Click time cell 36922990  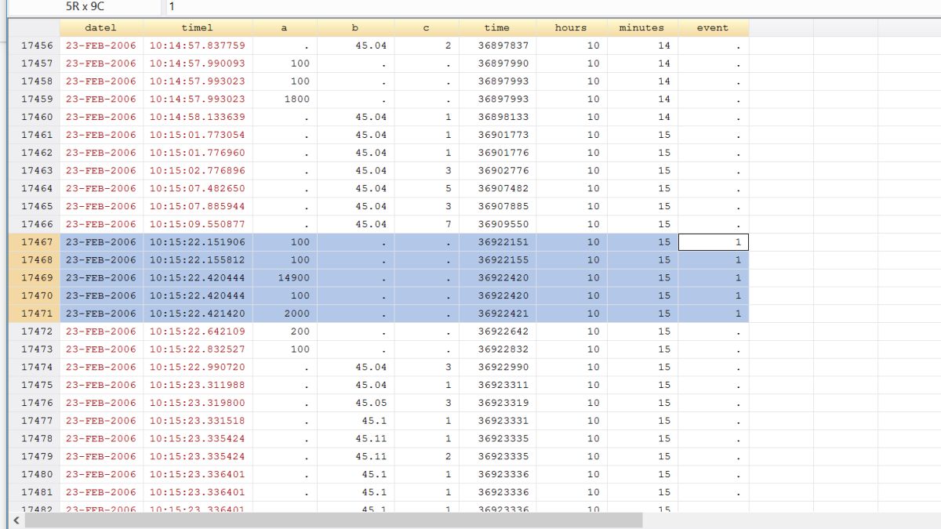[496, 367]
